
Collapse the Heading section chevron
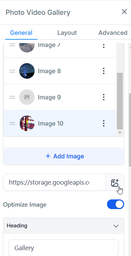click(x=116, y=226)
